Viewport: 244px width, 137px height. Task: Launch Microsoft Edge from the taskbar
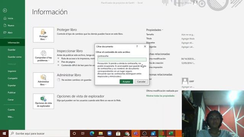pos(92,134)
